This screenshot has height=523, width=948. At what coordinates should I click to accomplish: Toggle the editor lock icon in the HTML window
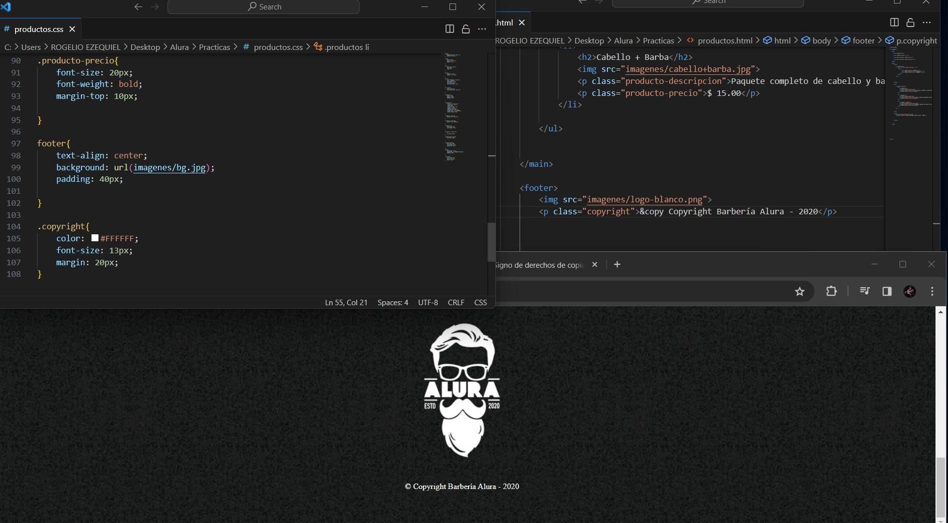(910, 22)
